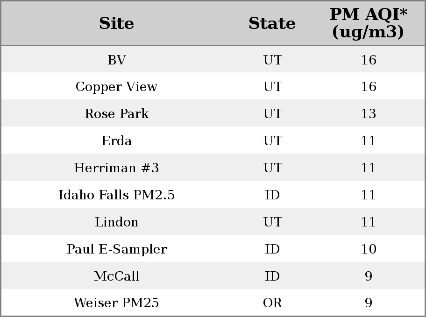Click the UT state cell for Lindon

point(272,222)
